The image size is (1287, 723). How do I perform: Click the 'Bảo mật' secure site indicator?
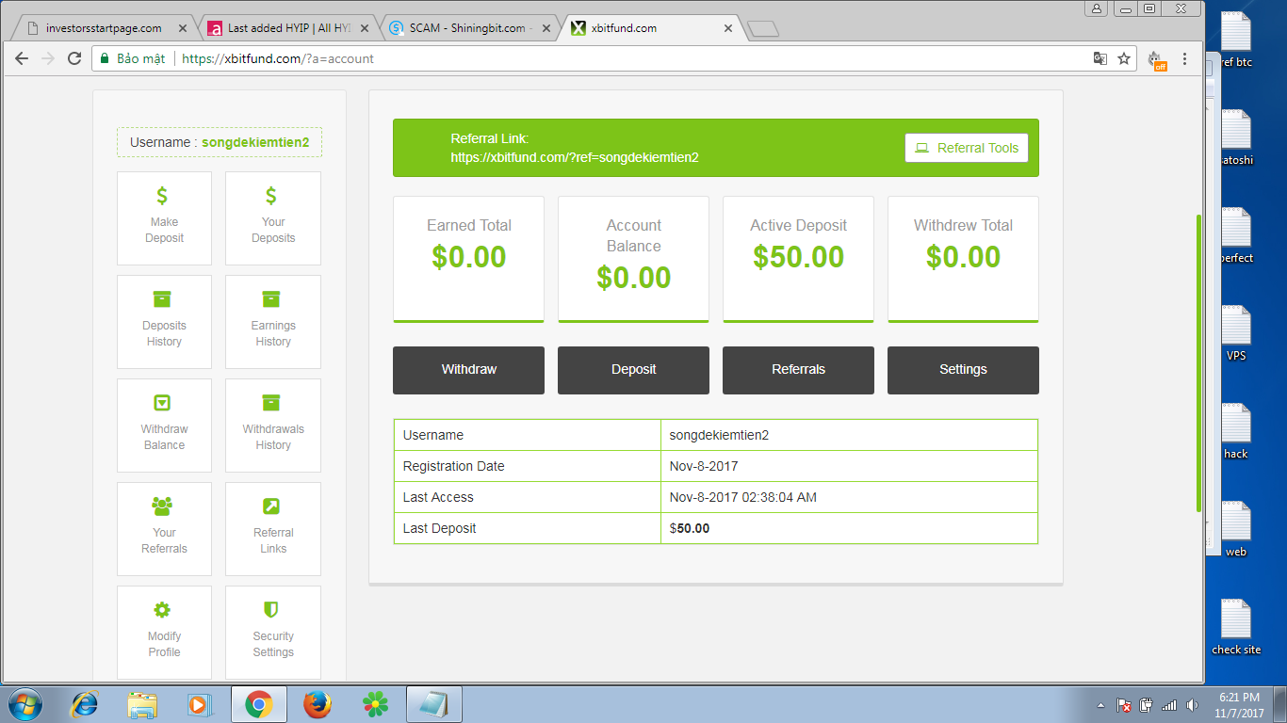coord(133,58)
